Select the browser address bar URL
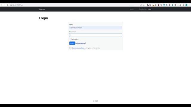The height and width of the screenshot is (107, 191). click(x=18, y=5)
